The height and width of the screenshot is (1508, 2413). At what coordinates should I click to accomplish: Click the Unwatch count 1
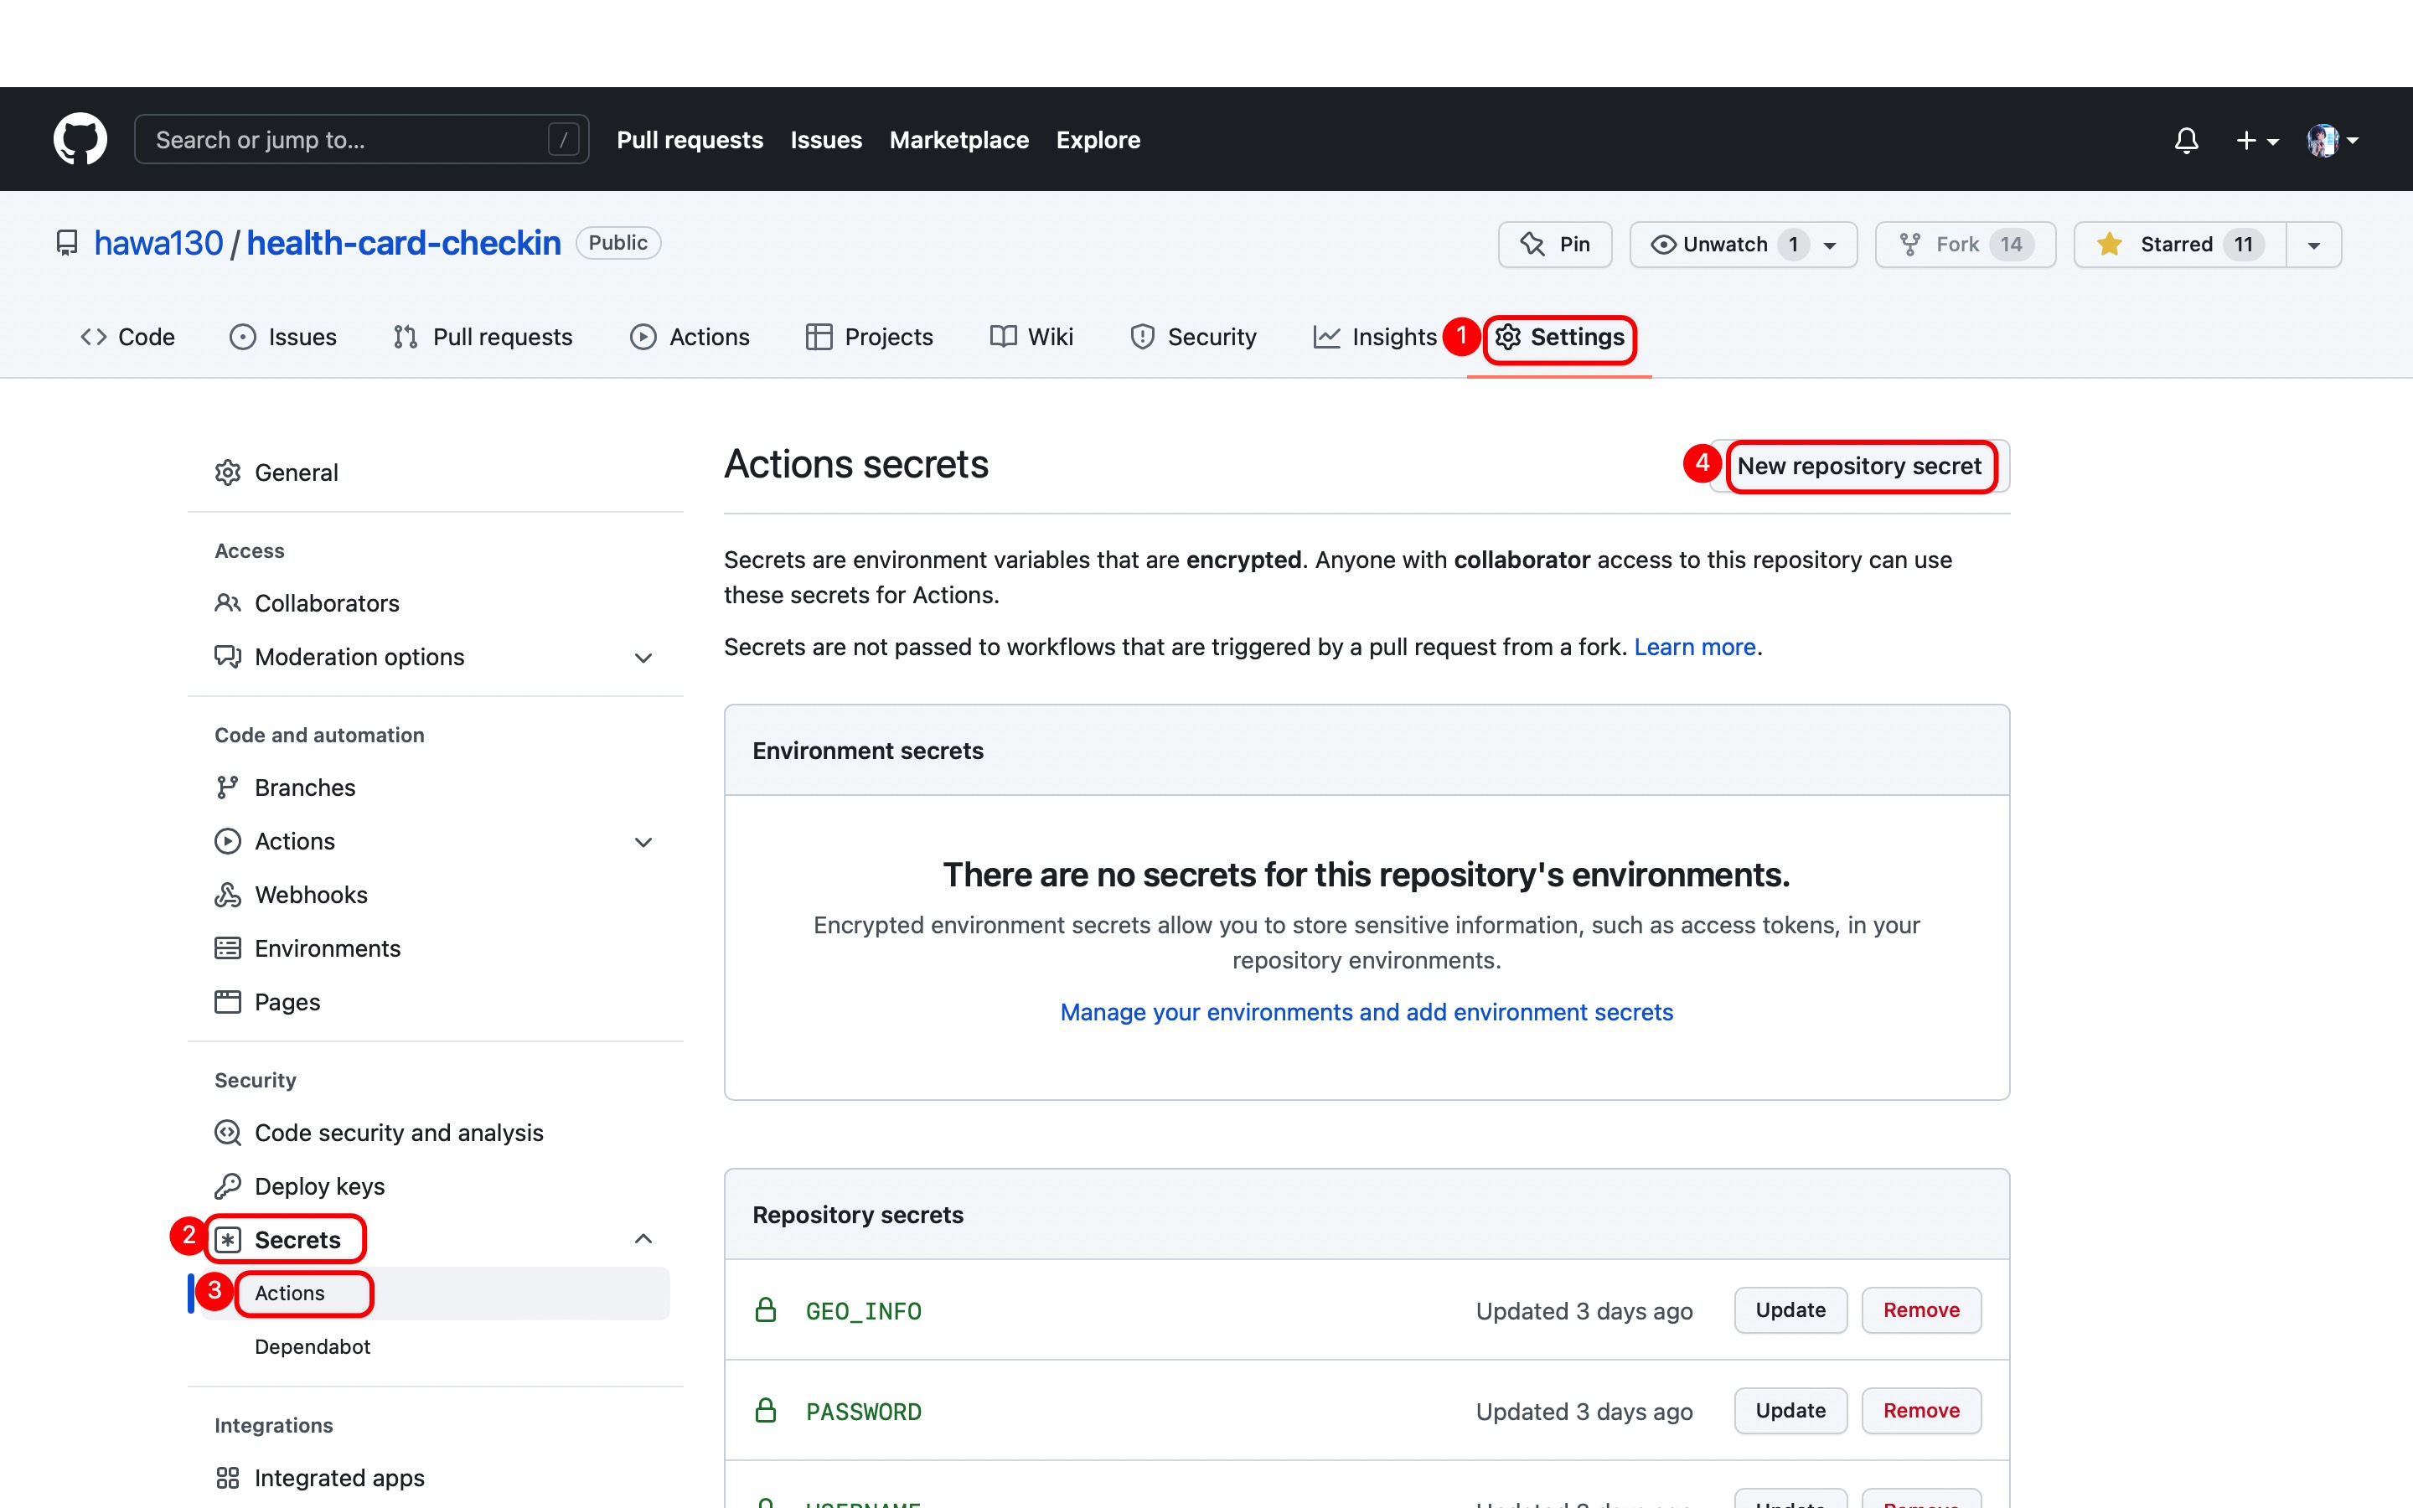pyautogui.click(x=1793, y=245)
